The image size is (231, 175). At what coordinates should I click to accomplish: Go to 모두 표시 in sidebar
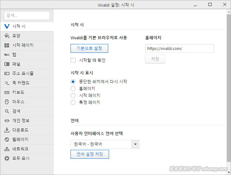coord(21,158)
